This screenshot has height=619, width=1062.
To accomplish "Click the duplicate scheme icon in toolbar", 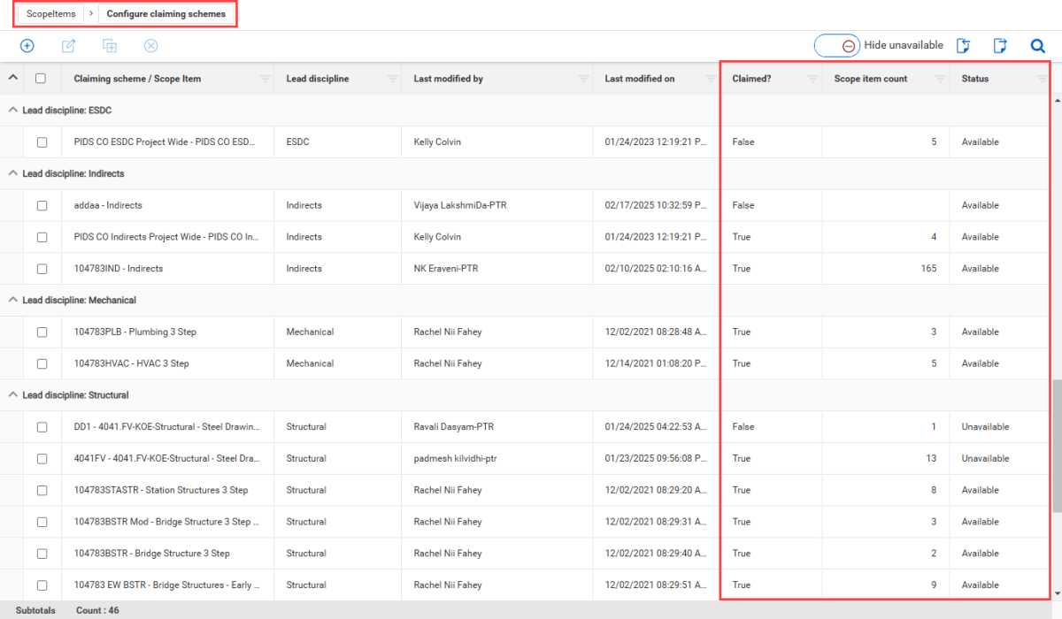I will [110, 46].
